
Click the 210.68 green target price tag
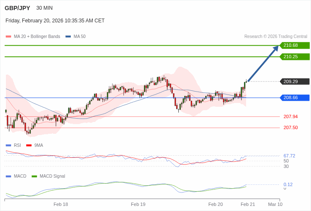(x=294, y=46)
